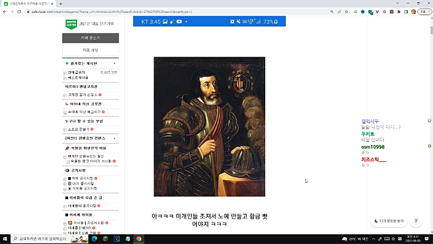Screen dimensions: 433x244
Task: Open the 스스로 돈벌기 board link
Action: tap(78, 129)
